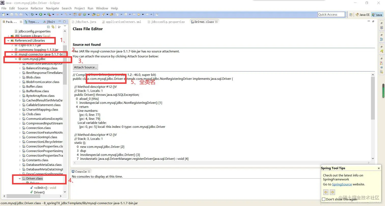Open the New Class dropdown arrow

pyautogui.click(x=89, y=14)
